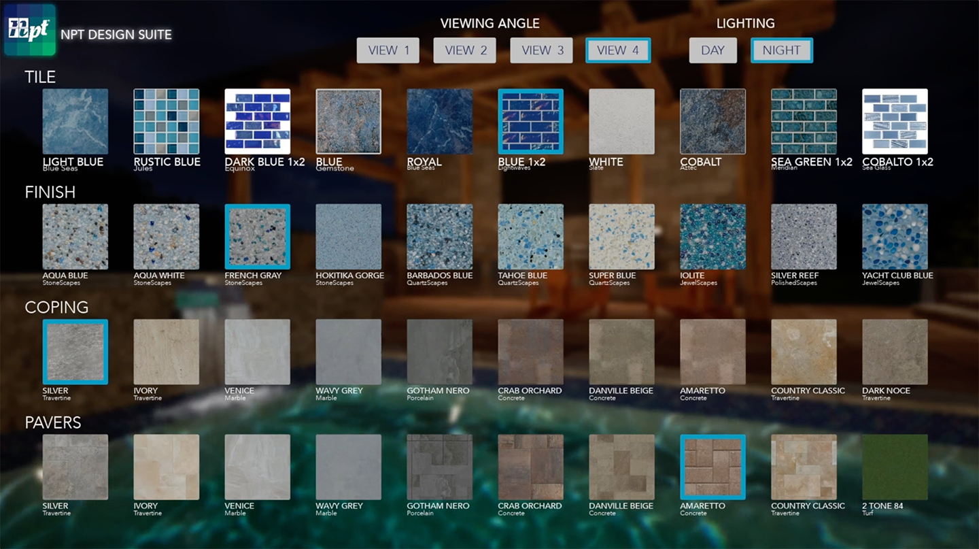Pick Amaretto Concrete pavers
979x549 pixels.
tap(713, 467)
